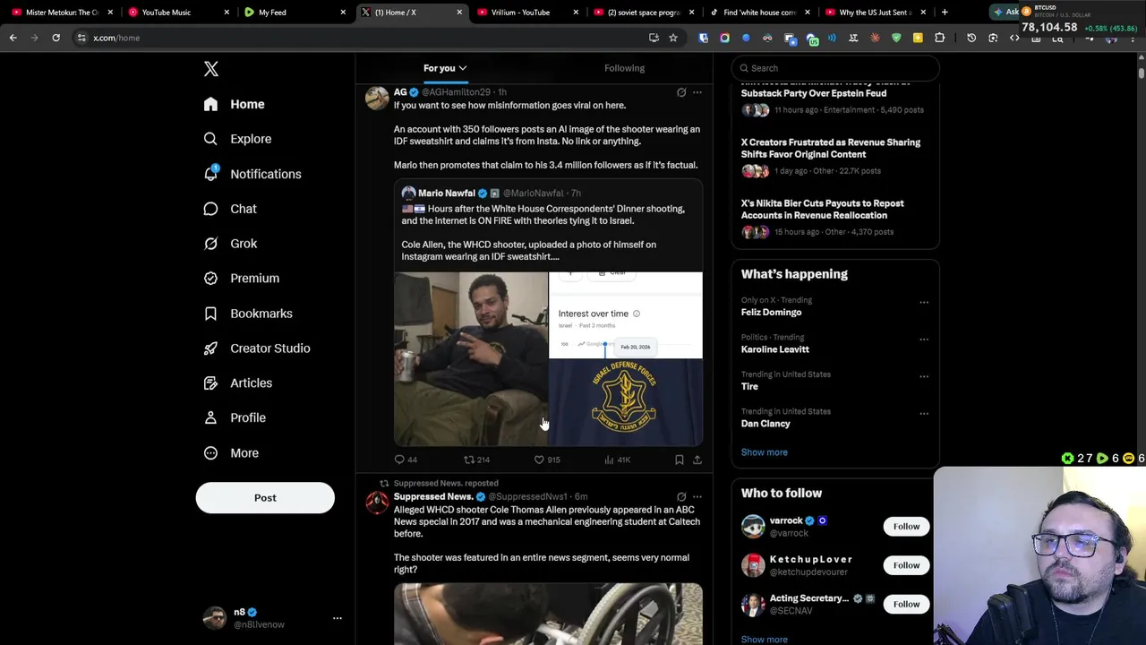
Task: Bookmark AG's post
Action: click(x=680, y=460)
